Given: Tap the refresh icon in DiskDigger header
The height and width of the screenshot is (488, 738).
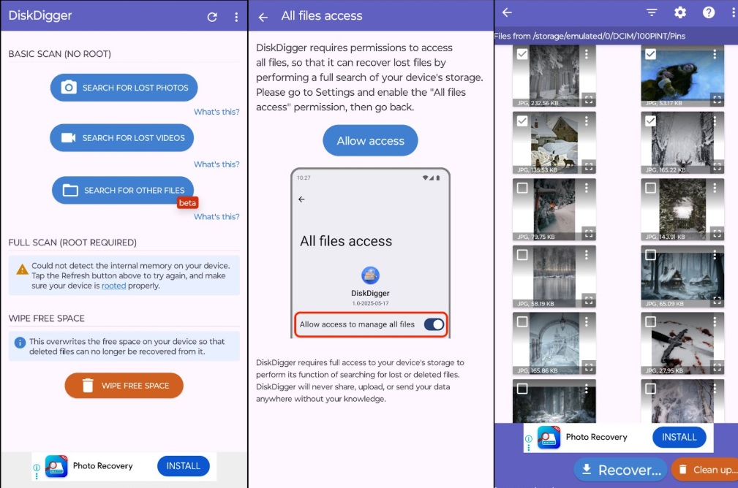Looking at the screenshot, I should point(212,17).
